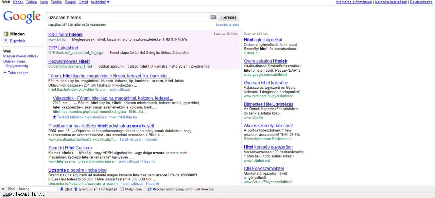Viewport: 435px width, 198px height.
Task: Open the Hírek section
Action: point(44,2)
